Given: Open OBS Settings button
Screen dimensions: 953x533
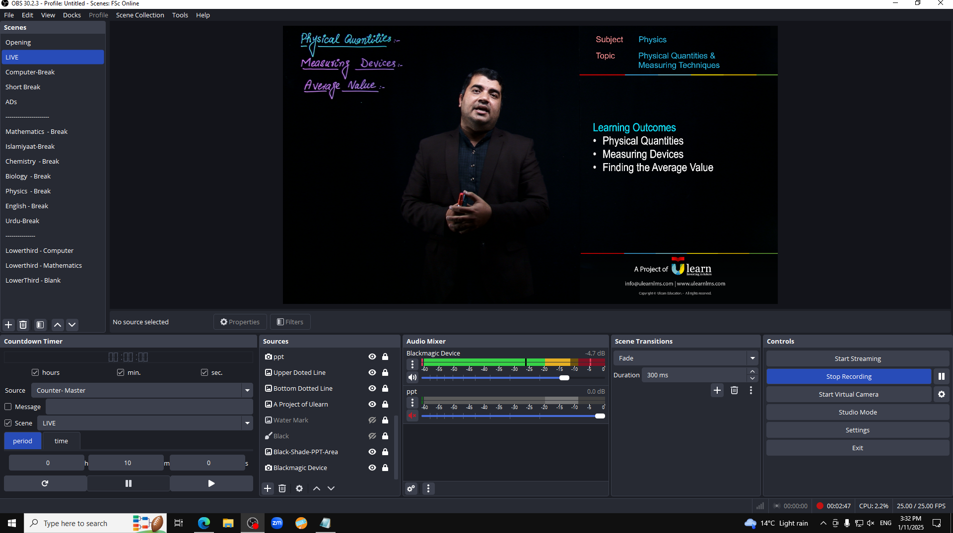Looking at the screenshot, I should click(x=857, y=430).
